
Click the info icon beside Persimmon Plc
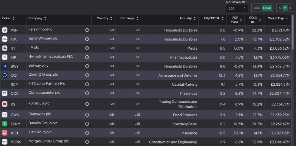(87, 30)
